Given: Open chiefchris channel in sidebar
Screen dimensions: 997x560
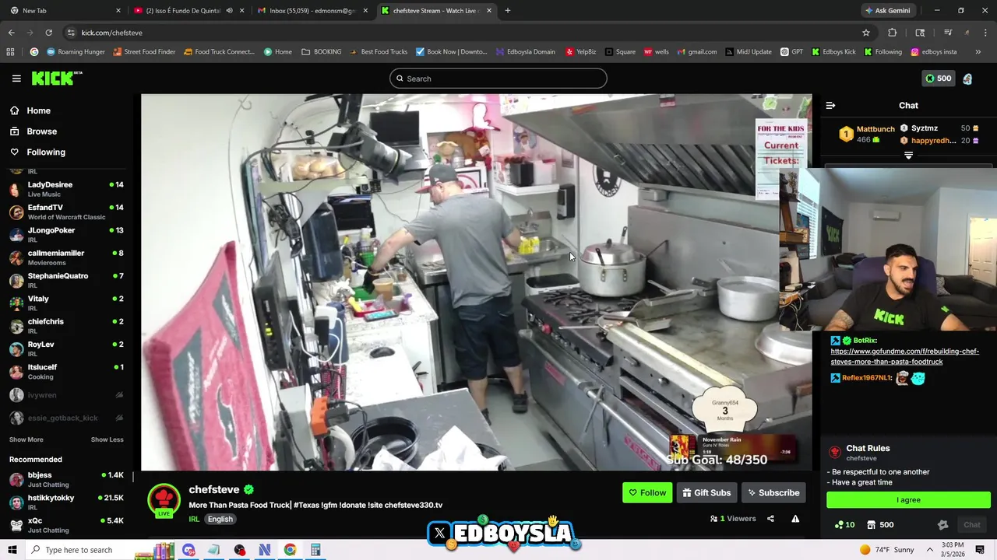Looking at the screenshot, I should 66,326.
